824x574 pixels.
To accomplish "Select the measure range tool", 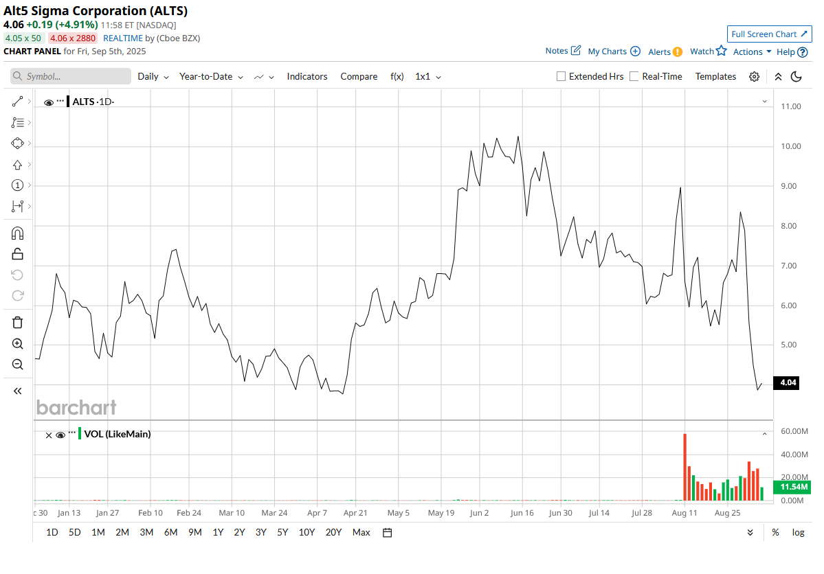I will point(17,207).
